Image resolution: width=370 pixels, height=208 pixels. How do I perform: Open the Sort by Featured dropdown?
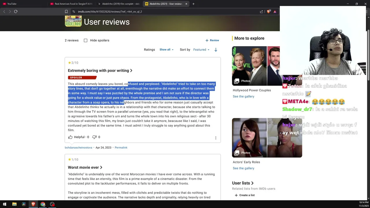[x=201, y=50]
